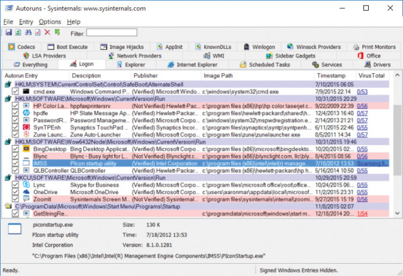403x276 pixels.
Task: Uncheck the Zune Launcher checkbox
Action: 15,135
